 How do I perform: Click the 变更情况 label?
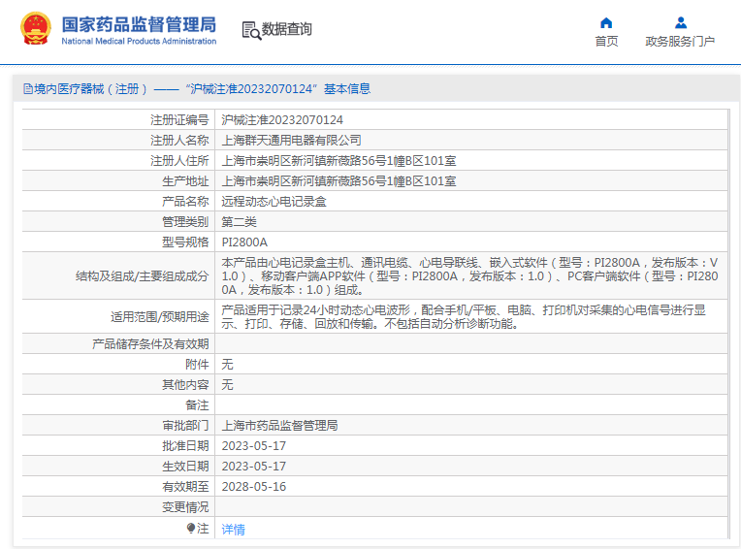[185, 507]
